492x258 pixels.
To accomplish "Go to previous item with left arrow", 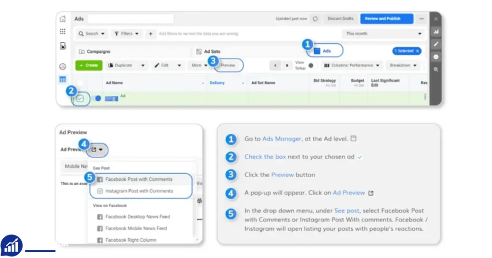I will (275, 65).
